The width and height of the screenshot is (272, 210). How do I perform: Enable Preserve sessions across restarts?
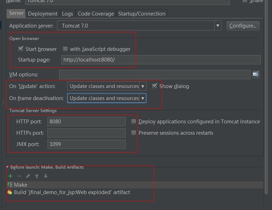coord(134,133)
